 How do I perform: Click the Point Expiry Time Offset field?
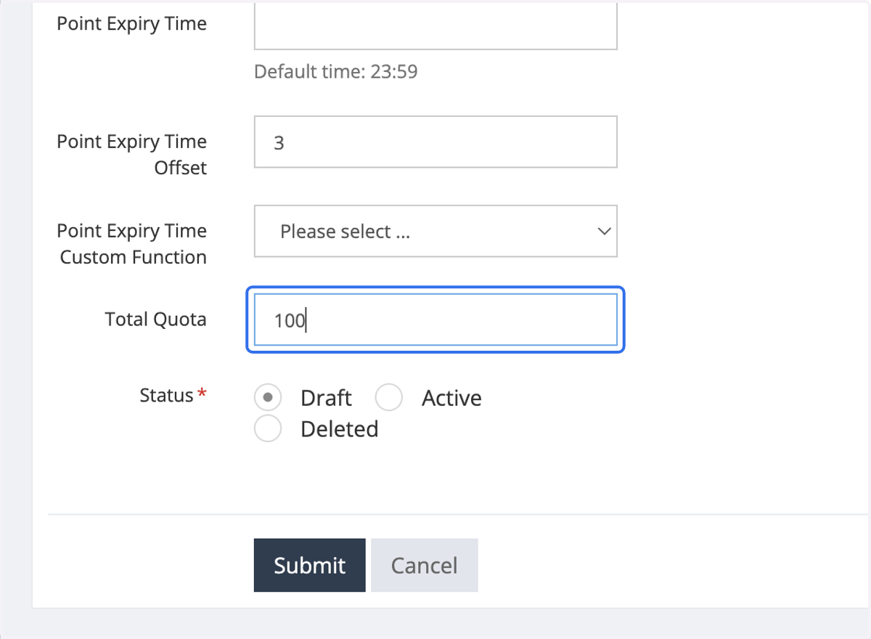click(x=435, y=142)
